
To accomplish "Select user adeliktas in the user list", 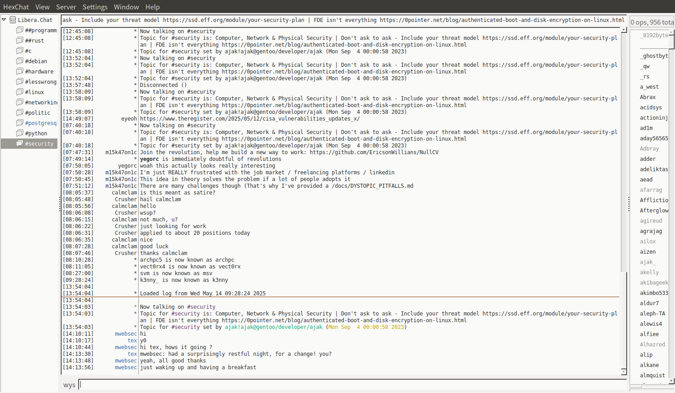I will (x=654, y=169).
